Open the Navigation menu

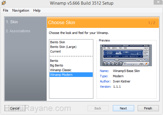coord(21,10)
